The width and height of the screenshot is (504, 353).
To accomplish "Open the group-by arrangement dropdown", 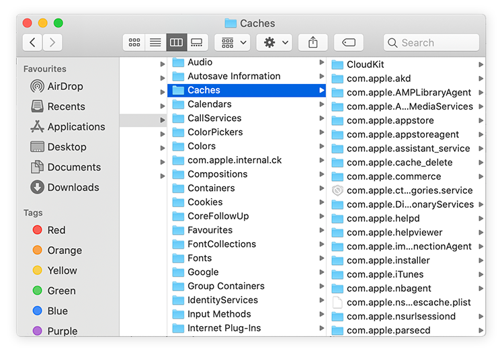I will coord(233,42).
